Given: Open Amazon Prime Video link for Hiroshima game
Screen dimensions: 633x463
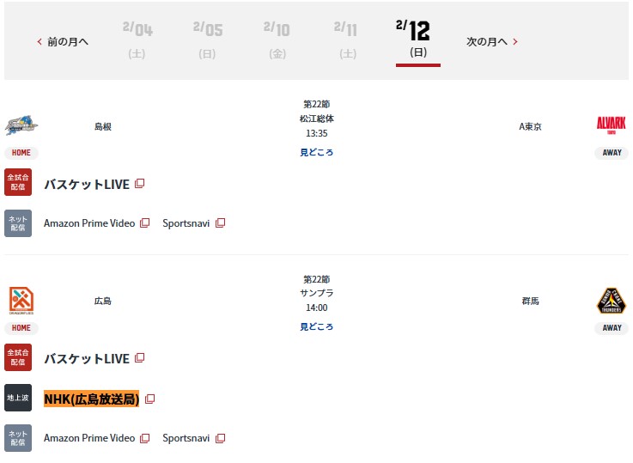Looking at the screenshot, I should click(89, 438).
